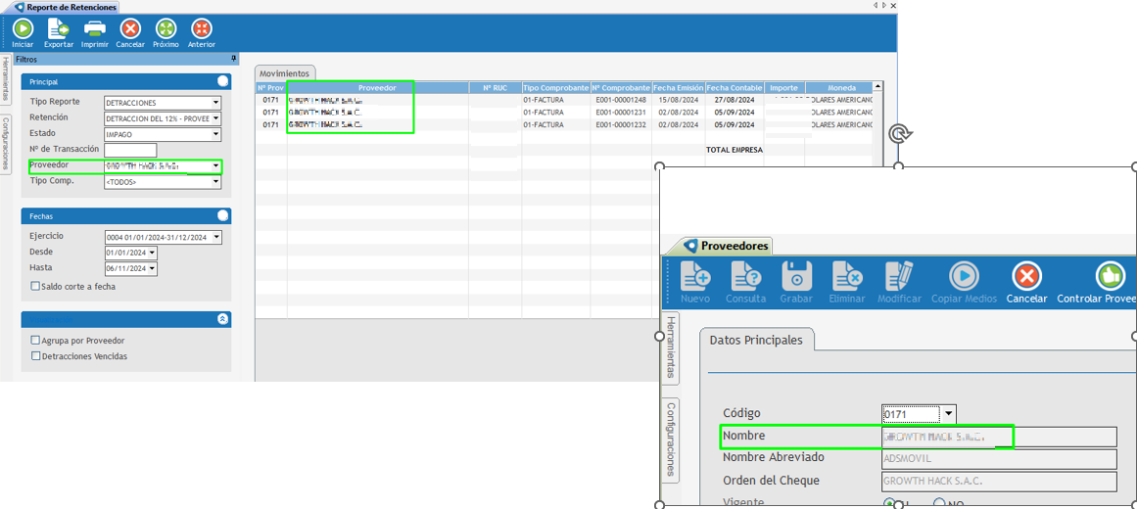
Task: Click the Nº de Transacción input field
Action: pos(130,150)
